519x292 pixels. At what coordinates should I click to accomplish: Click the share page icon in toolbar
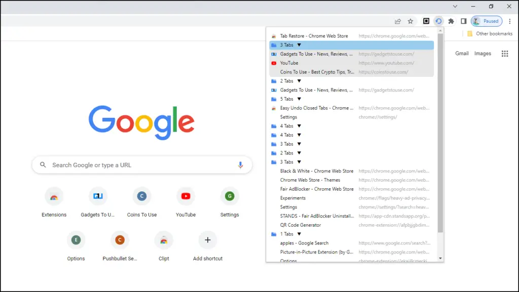(x=398, y=21)
